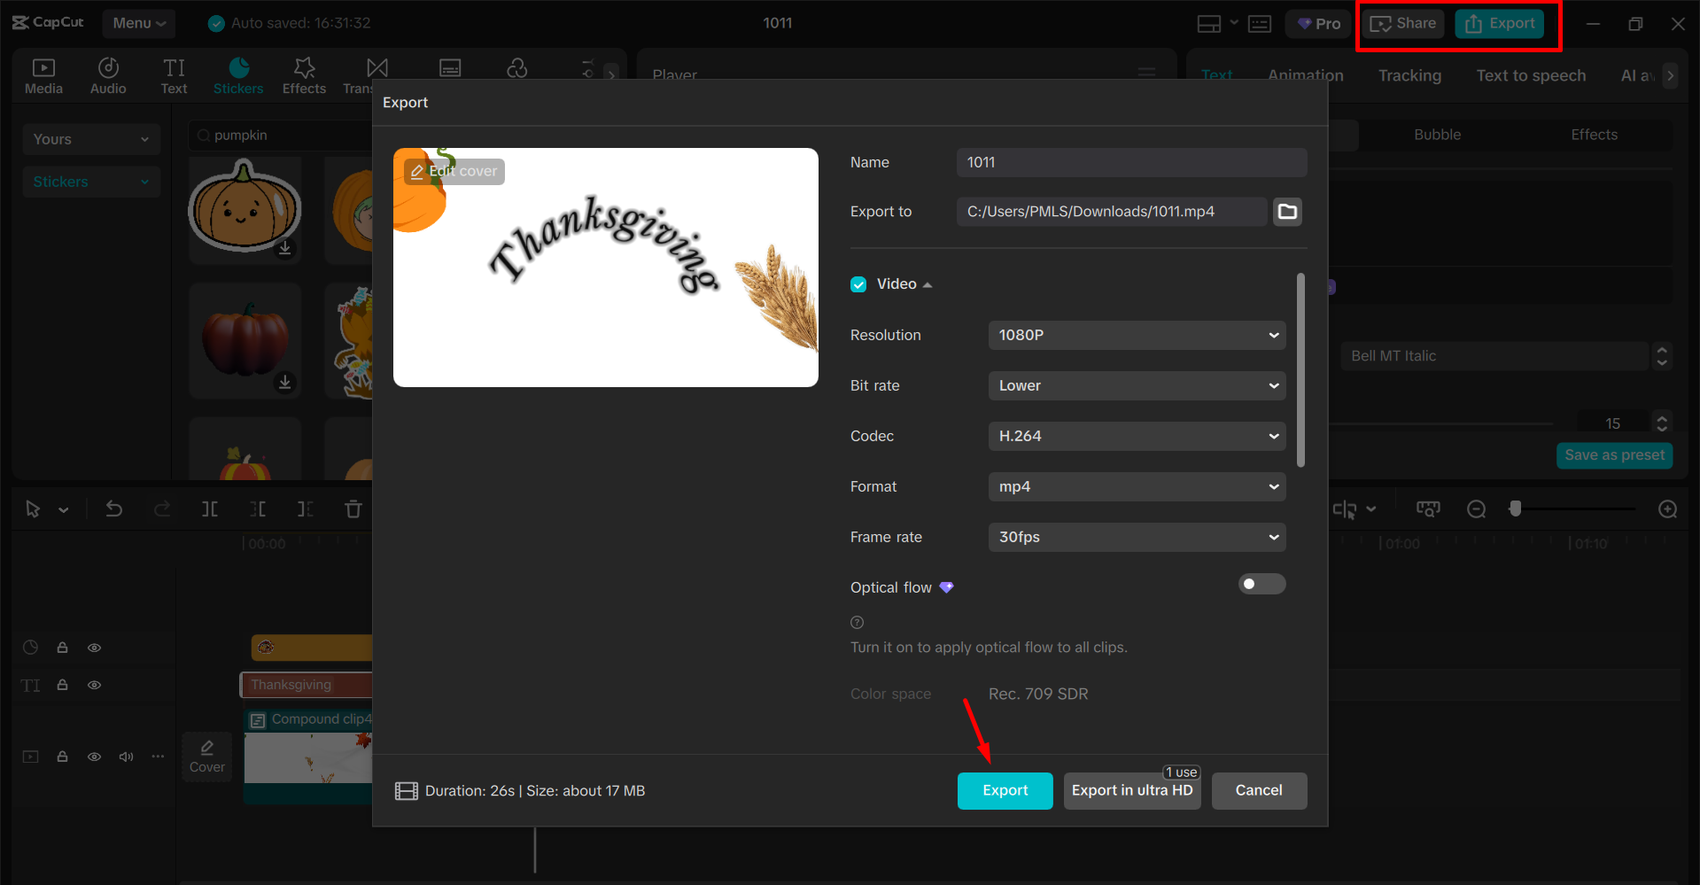Viewport: 1700px width, 885px height.
Task: Open the folder icon beside the export path
Action: (x=1287, y=211)
